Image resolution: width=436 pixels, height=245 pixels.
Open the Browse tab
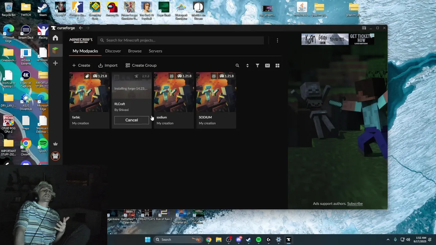[x=135, y=51]
